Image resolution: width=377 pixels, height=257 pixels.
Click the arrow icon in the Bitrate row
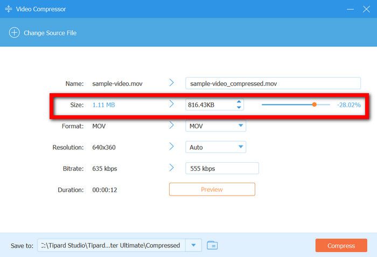[171, 168]
